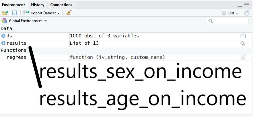Select the 'regress' function name
The image size is (253, 117).
click(16, 57)
